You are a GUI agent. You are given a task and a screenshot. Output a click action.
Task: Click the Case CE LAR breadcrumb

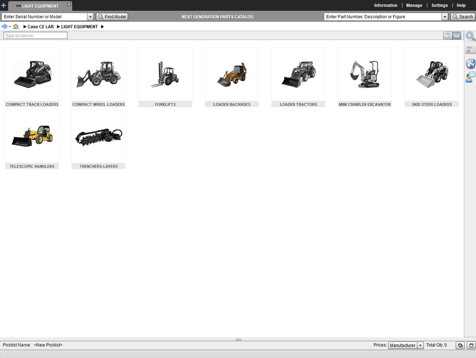pos(40,27)
